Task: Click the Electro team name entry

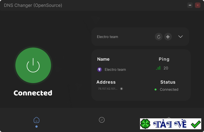Action: point(115,69)
